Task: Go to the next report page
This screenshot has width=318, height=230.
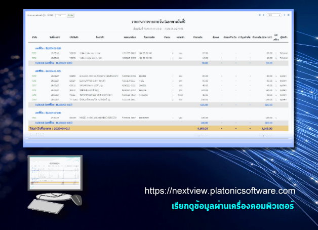Action: (x=285, y=15)
